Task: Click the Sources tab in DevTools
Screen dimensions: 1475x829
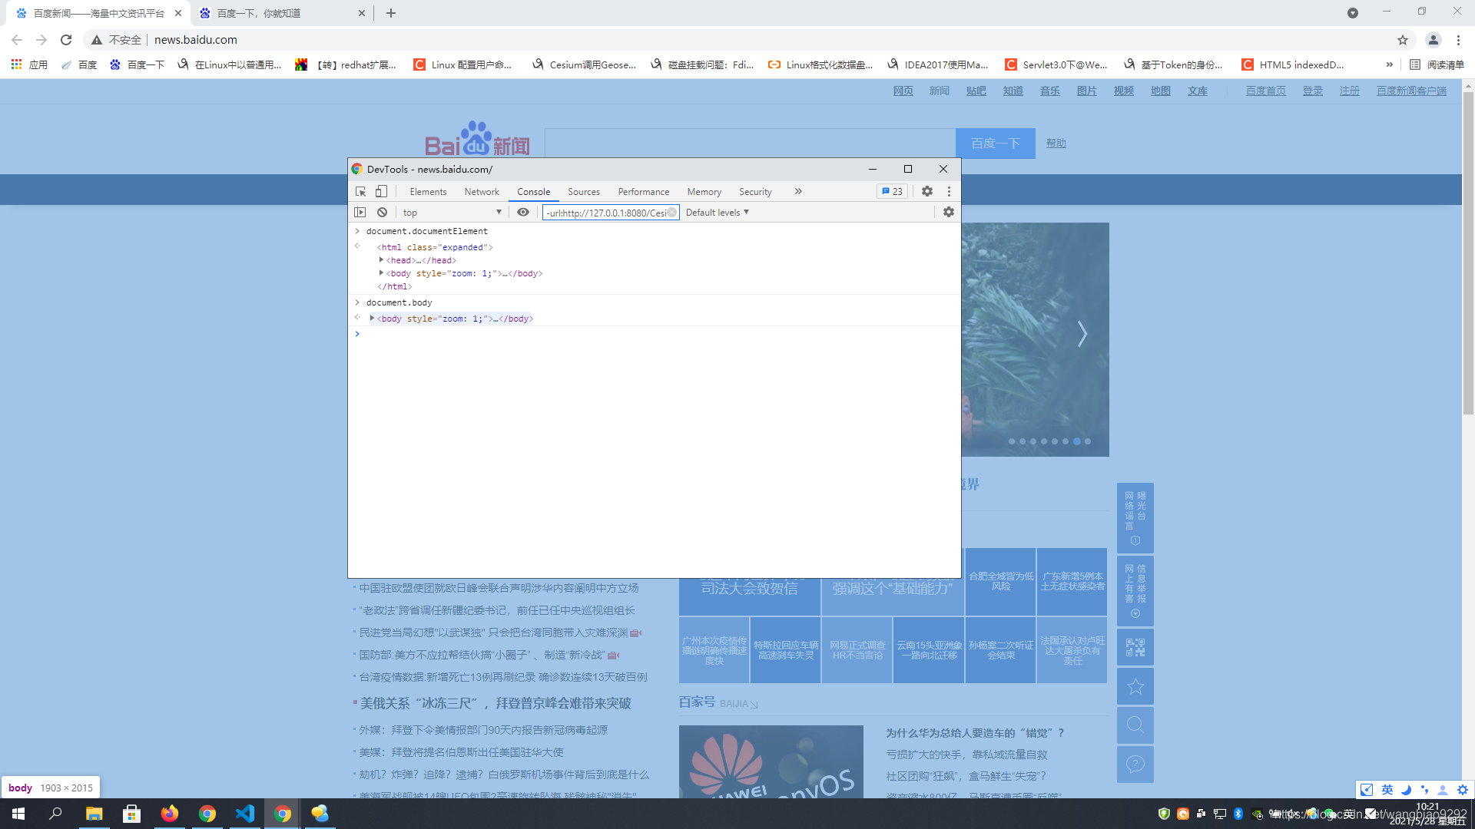Action: coord(584,191)
